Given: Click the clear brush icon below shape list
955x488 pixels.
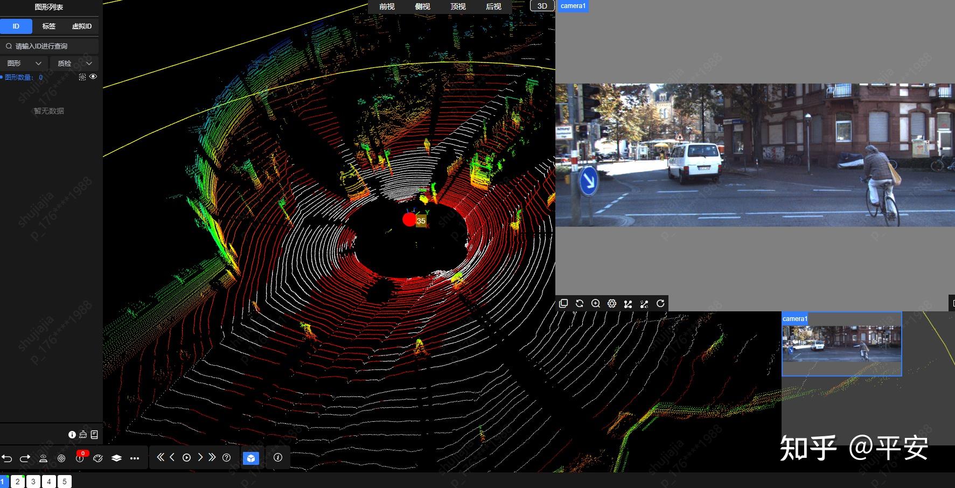Looking at the screenshot, I should pos(83,434).
